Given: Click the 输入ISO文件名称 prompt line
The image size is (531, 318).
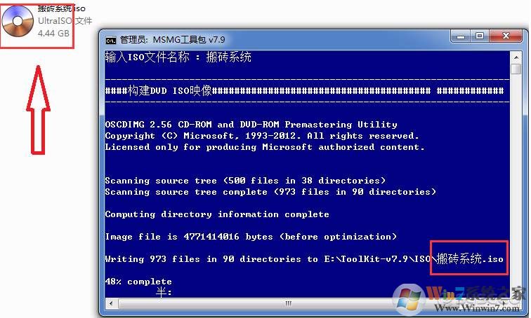Looking at the screenshot, I should pyautogui.click(x=178, y=57).
